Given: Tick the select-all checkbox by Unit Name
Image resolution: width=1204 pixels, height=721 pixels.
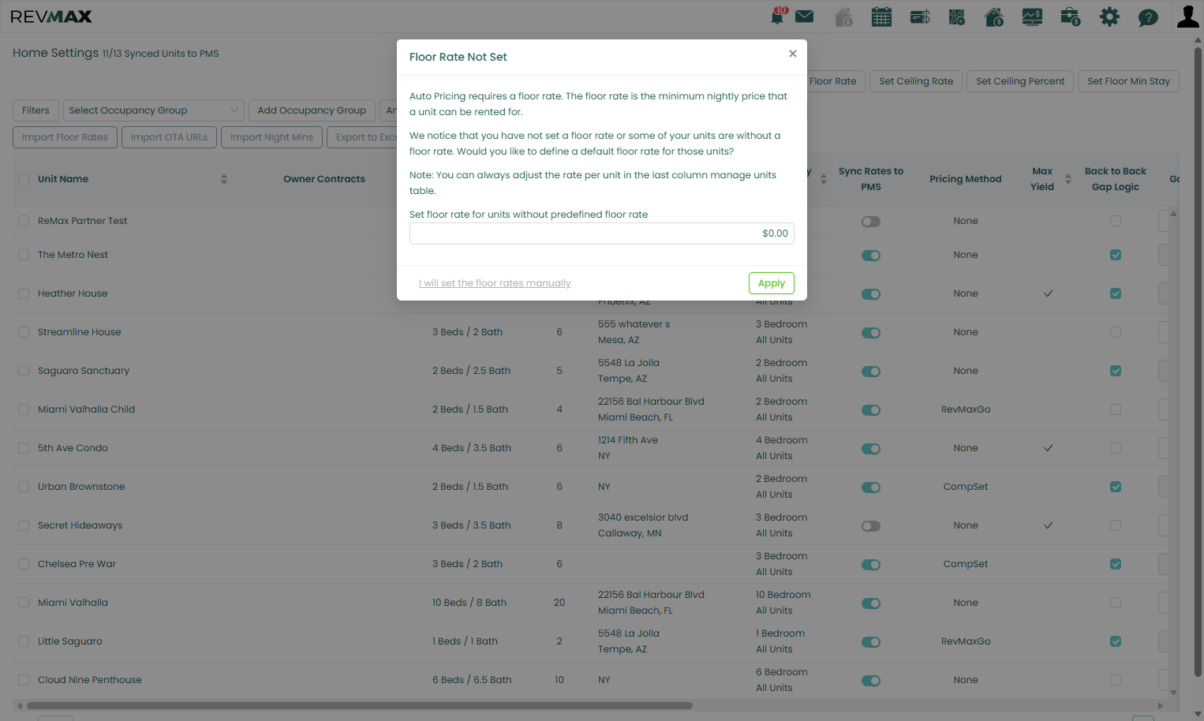Looking at the screenshot, I should pos(24,179).
